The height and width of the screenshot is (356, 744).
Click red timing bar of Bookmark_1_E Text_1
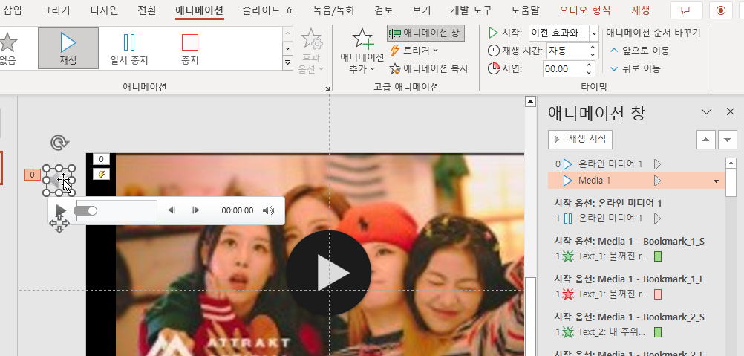point(658,294)
